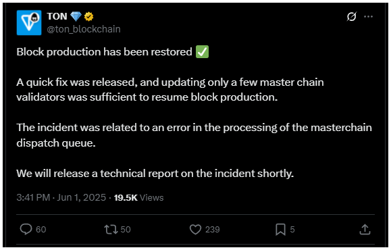Click the 19.5K Views counter
The image size is (391, 250).
pos(138,197)
